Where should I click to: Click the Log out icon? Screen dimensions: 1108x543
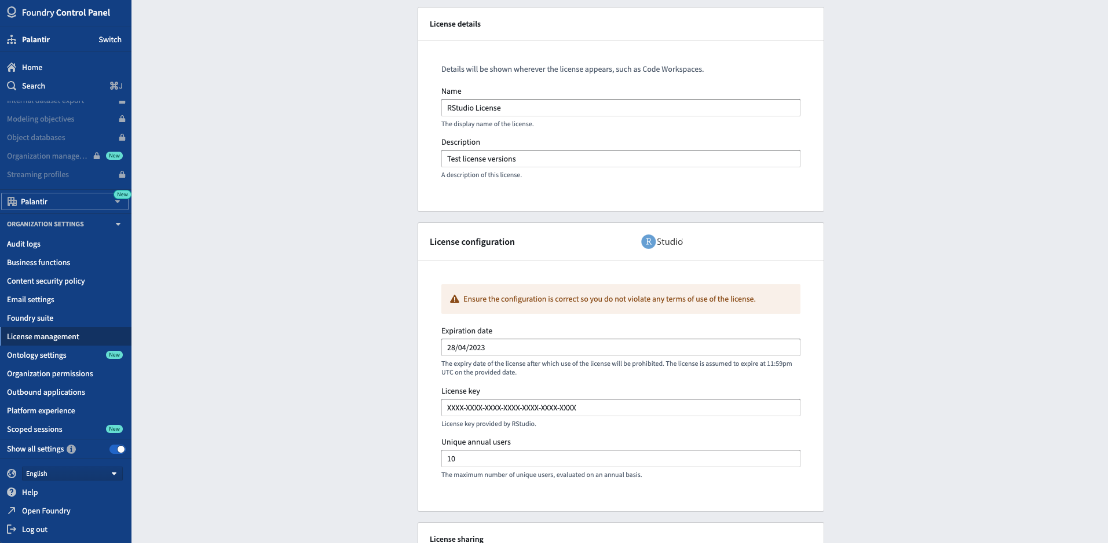[x=12, y=529]
